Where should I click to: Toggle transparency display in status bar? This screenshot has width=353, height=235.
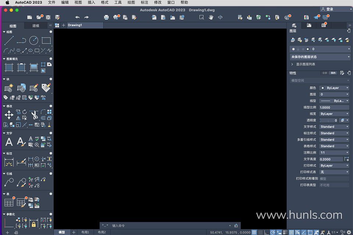tap(291, 232)
